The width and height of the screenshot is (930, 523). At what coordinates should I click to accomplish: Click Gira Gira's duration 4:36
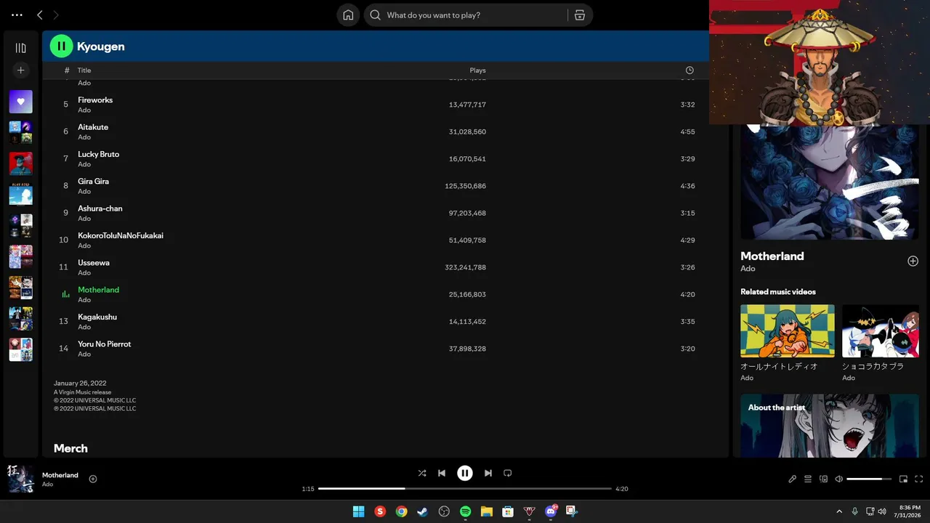[688, 186]
